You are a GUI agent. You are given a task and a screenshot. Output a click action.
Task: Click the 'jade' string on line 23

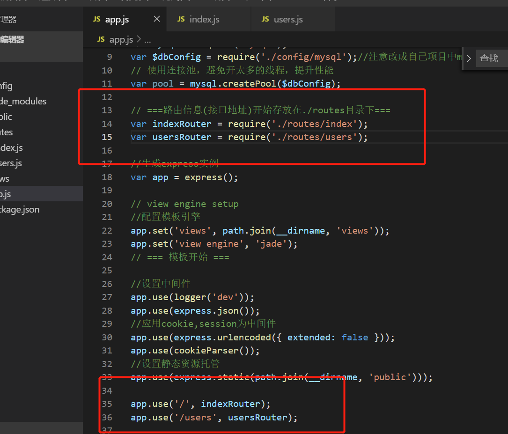tap(271, 244)
